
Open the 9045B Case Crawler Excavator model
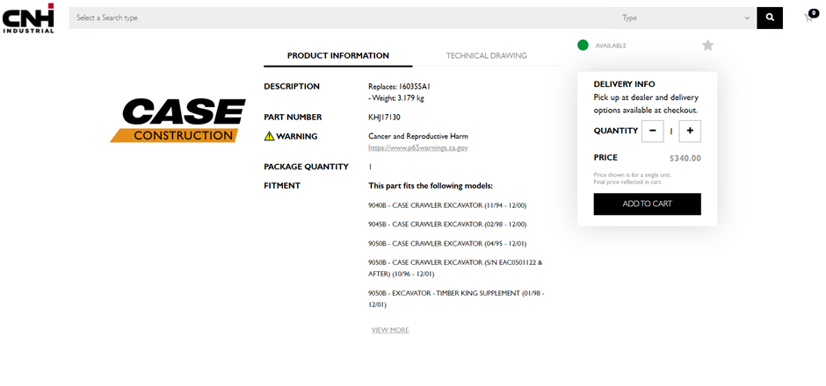pyautogui.click(x=446, y=225)
